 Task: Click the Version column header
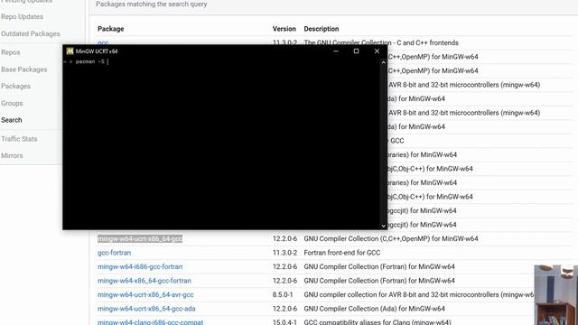284,29
